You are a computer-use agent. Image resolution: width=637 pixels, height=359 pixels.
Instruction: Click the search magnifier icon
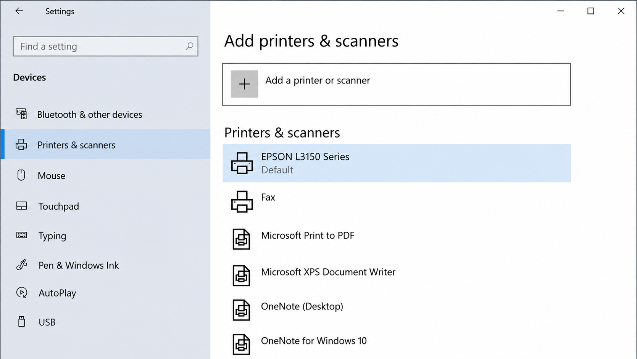189,46
